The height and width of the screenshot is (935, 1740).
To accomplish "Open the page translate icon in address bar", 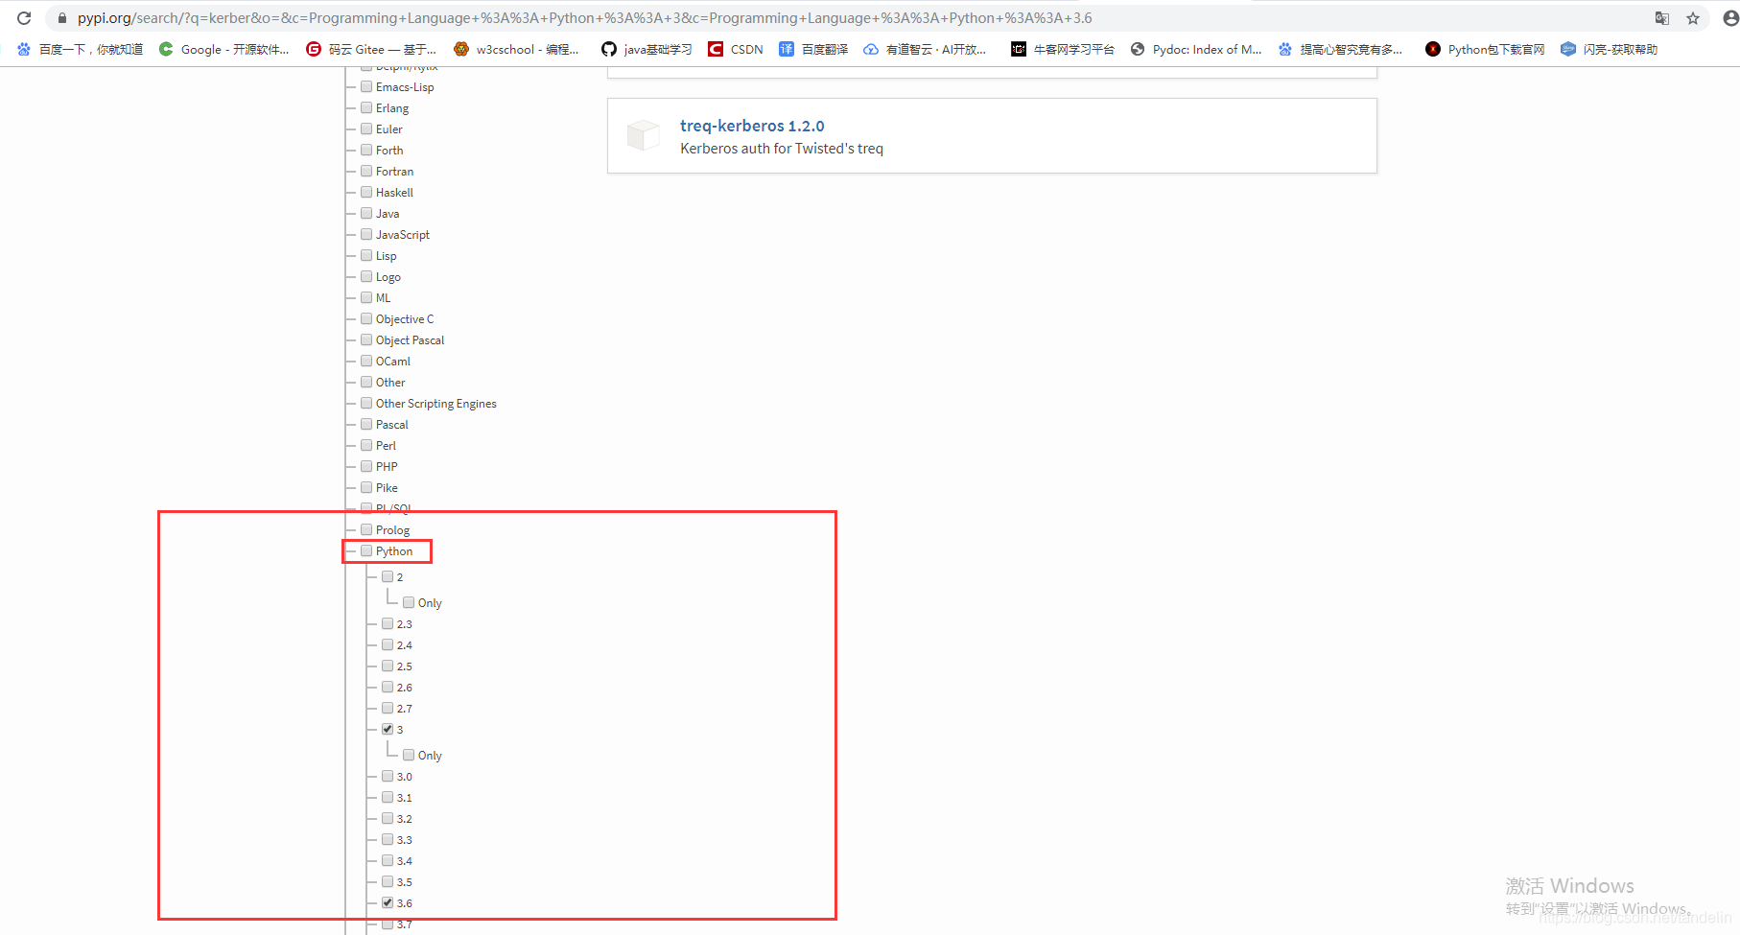I will pyautogui.click(x=1660, y=17).
